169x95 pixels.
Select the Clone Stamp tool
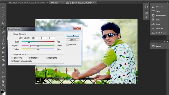click(3, 40)
